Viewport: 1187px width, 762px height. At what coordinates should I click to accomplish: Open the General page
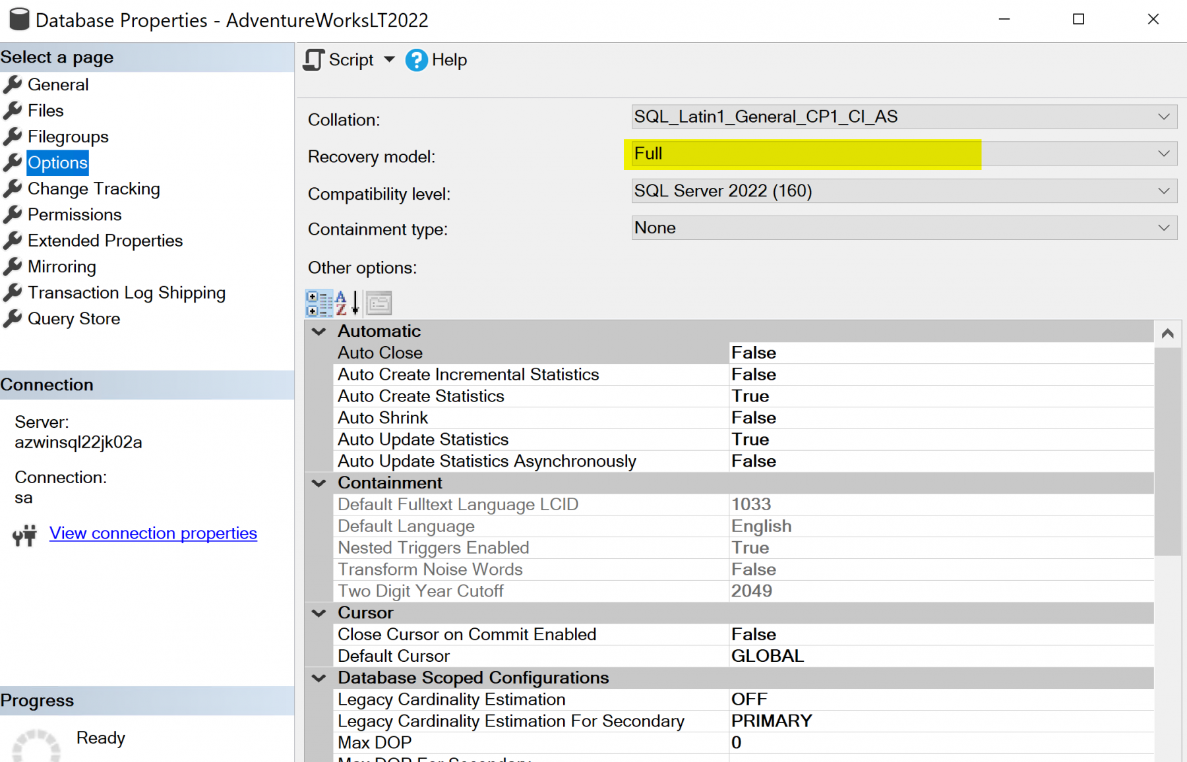tap(58, 84)
